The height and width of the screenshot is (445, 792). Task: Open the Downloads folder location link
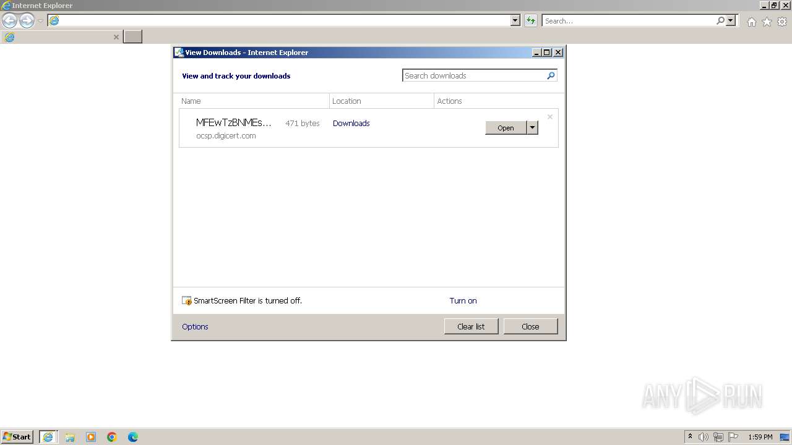[x=351, y=123]
